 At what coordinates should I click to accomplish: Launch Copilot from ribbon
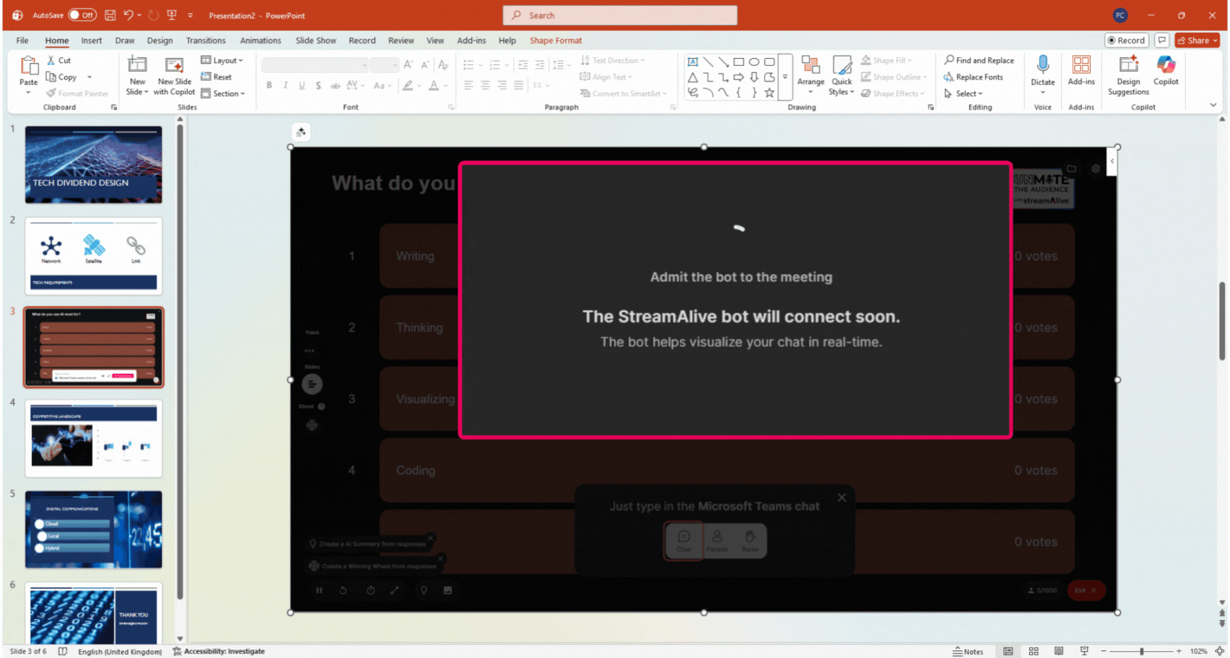point(1166,71)
